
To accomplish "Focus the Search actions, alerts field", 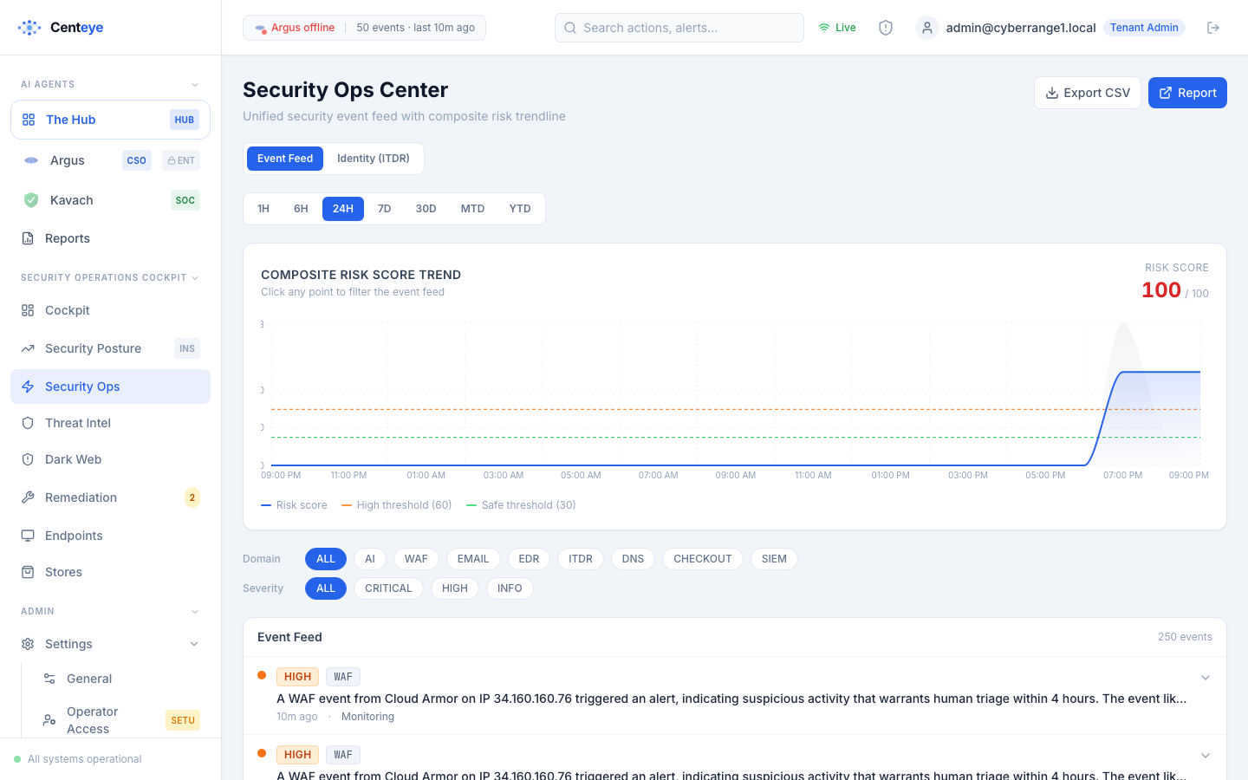I will tap(679, 28).
